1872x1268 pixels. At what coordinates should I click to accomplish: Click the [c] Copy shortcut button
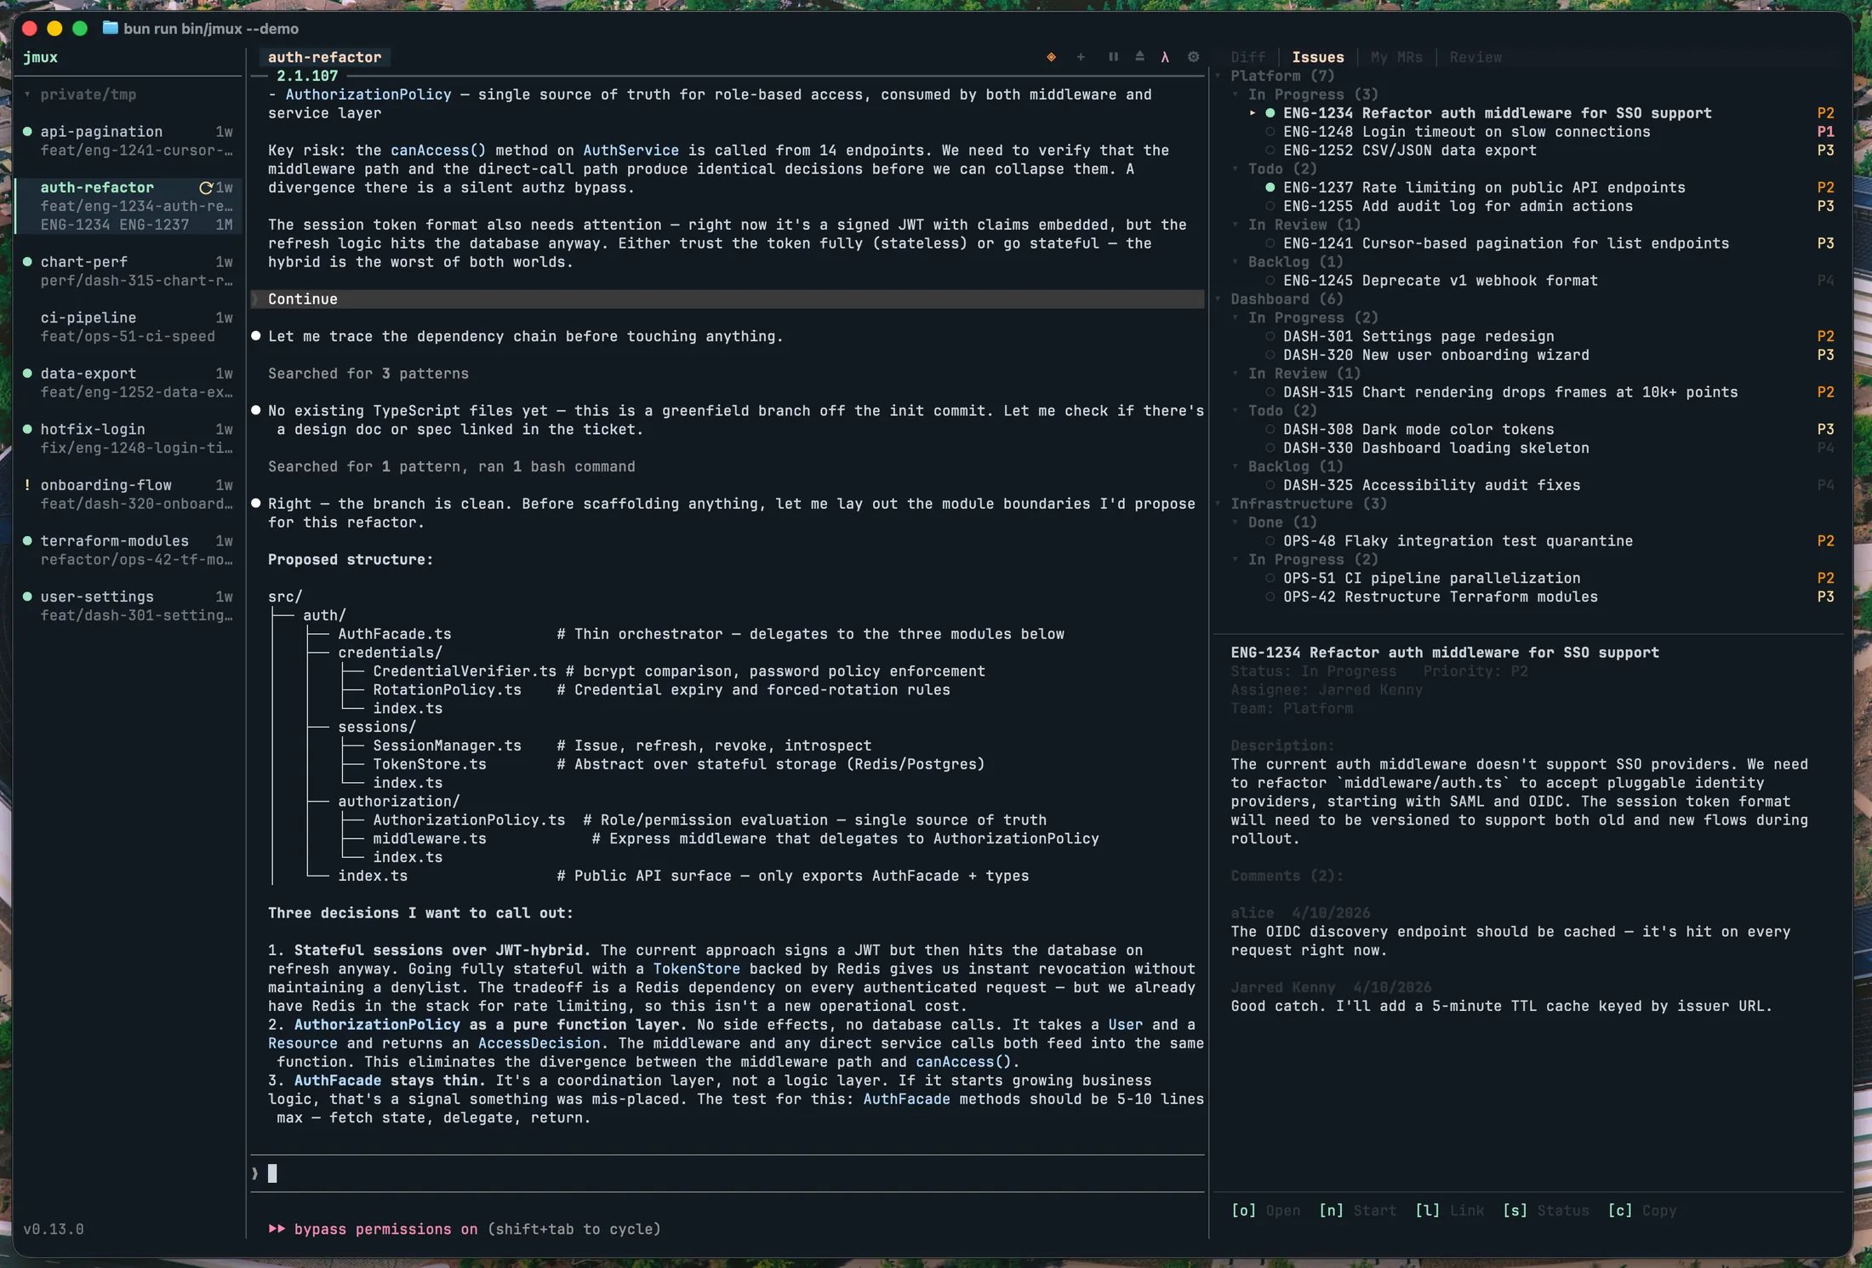[x=1641, y=1210]
